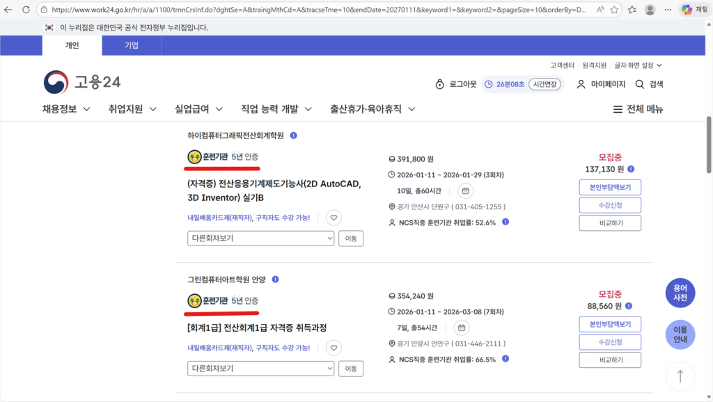Click the calendar icon on the 회계1급 course
This screenshot has height=402, width=713.
(x=461, y=328)
